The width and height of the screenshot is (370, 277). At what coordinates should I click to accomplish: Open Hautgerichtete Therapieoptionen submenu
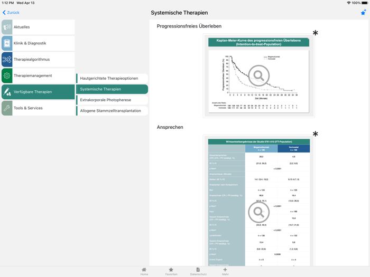[x=112, y=79]
